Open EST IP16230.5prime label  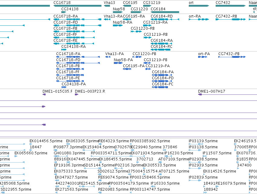179,153
